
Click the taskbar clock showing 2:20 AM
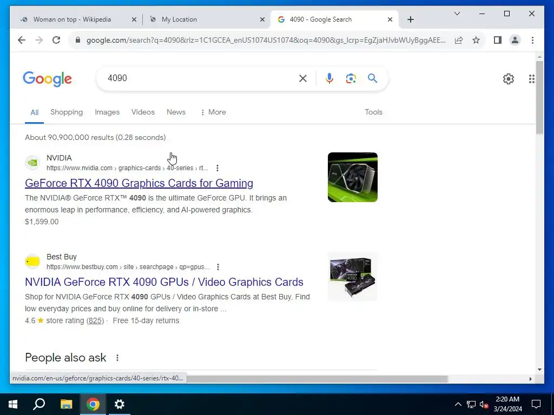507,404
